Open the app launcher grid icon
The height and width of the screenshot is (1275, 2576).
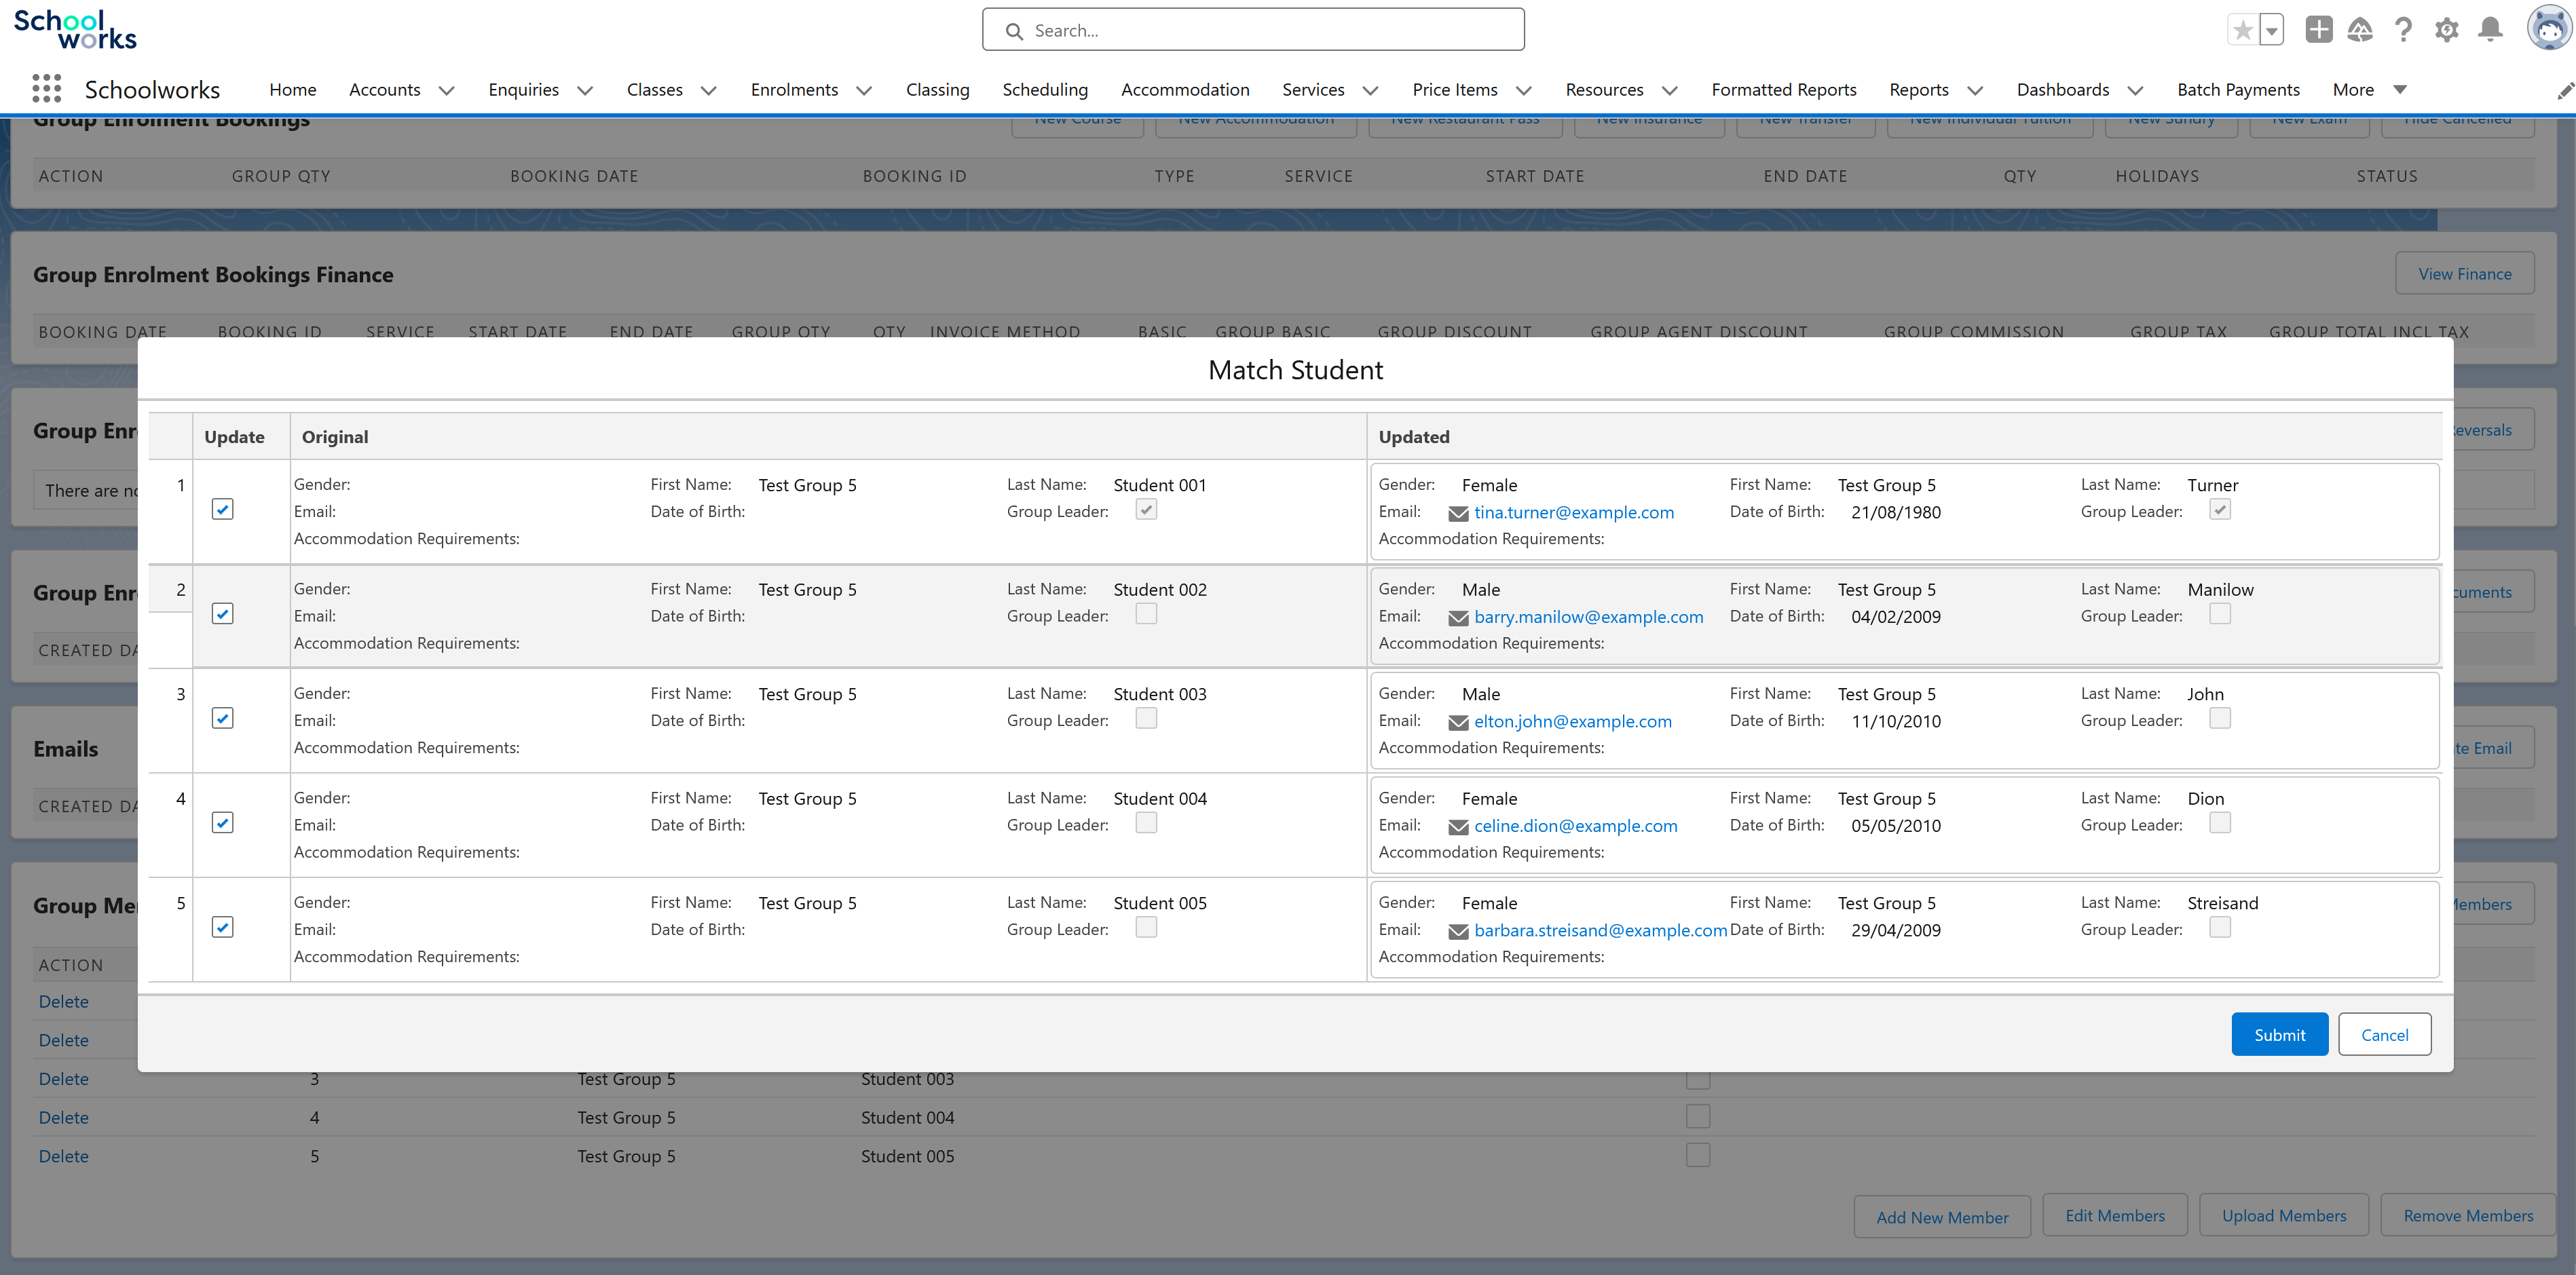46,89
